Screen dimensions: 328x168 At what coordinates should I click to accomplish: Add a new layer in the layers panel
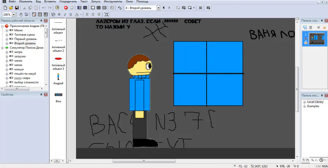[305, 27]
